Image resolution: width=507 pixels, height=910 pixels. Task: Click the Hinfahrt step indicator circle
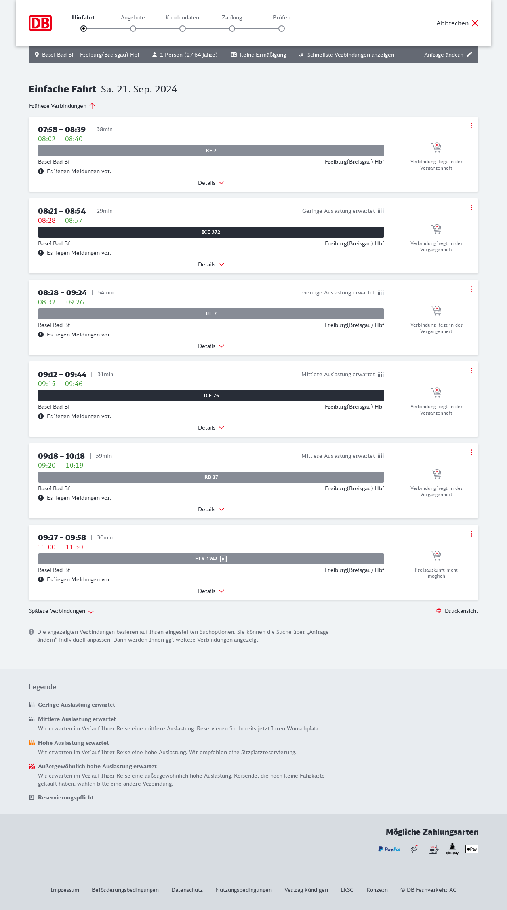point(84,29)
